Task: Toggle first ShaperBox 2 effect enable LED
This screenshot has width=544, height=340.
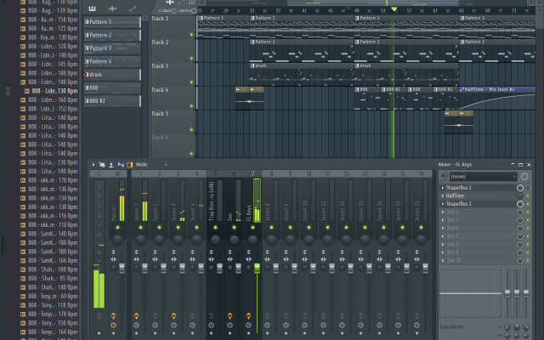Action: (528, 188)
